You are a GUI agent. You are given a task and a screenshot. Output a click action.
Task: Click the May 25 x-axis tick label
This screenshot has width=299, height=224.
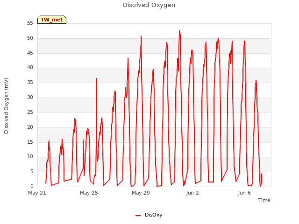[89, 193]
